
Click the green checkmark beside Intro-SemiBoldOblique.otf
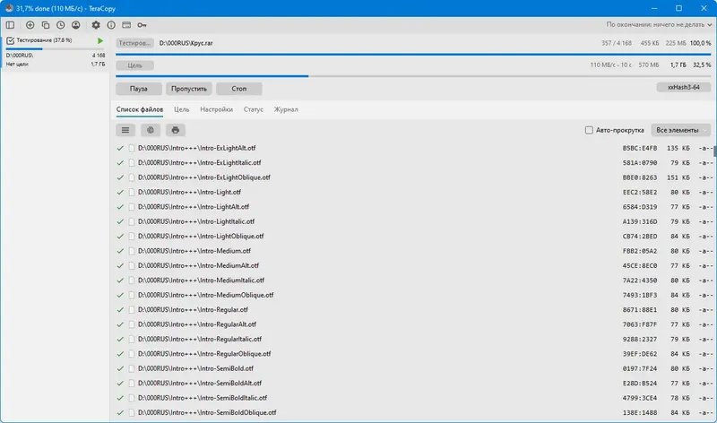coord(120,412)
